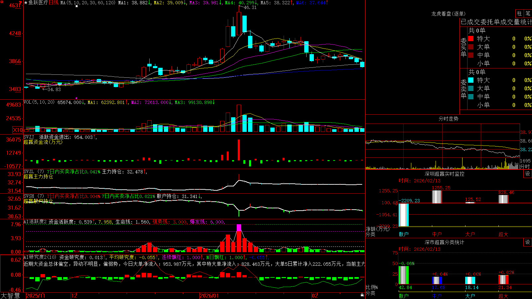Viewport: 532px width, 299px height.
Task: Open the SVZJ indicator label
Action: [x=29, y=137]
